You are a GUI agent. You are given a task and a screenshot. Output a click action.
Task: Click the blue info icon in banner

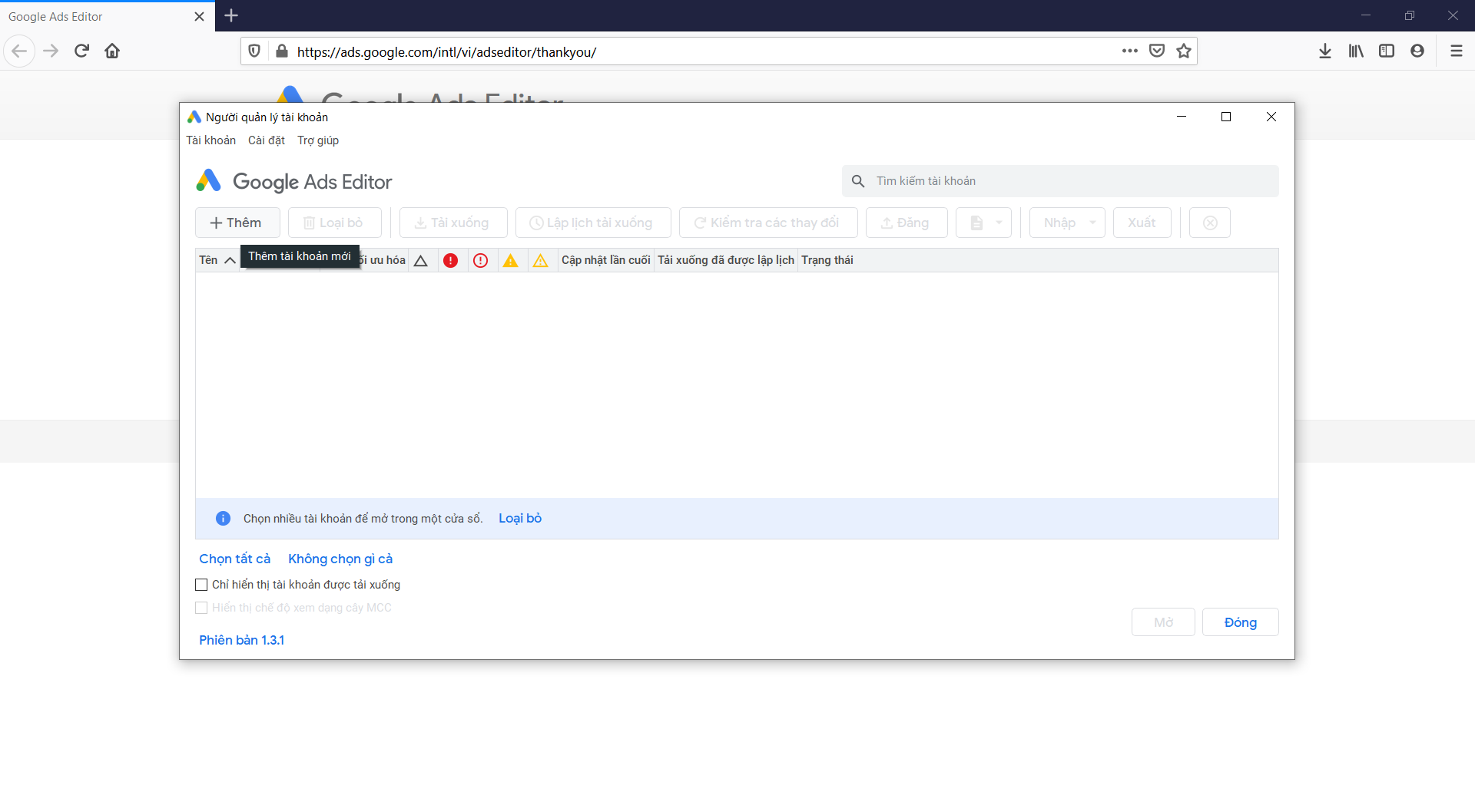(223, 519)
